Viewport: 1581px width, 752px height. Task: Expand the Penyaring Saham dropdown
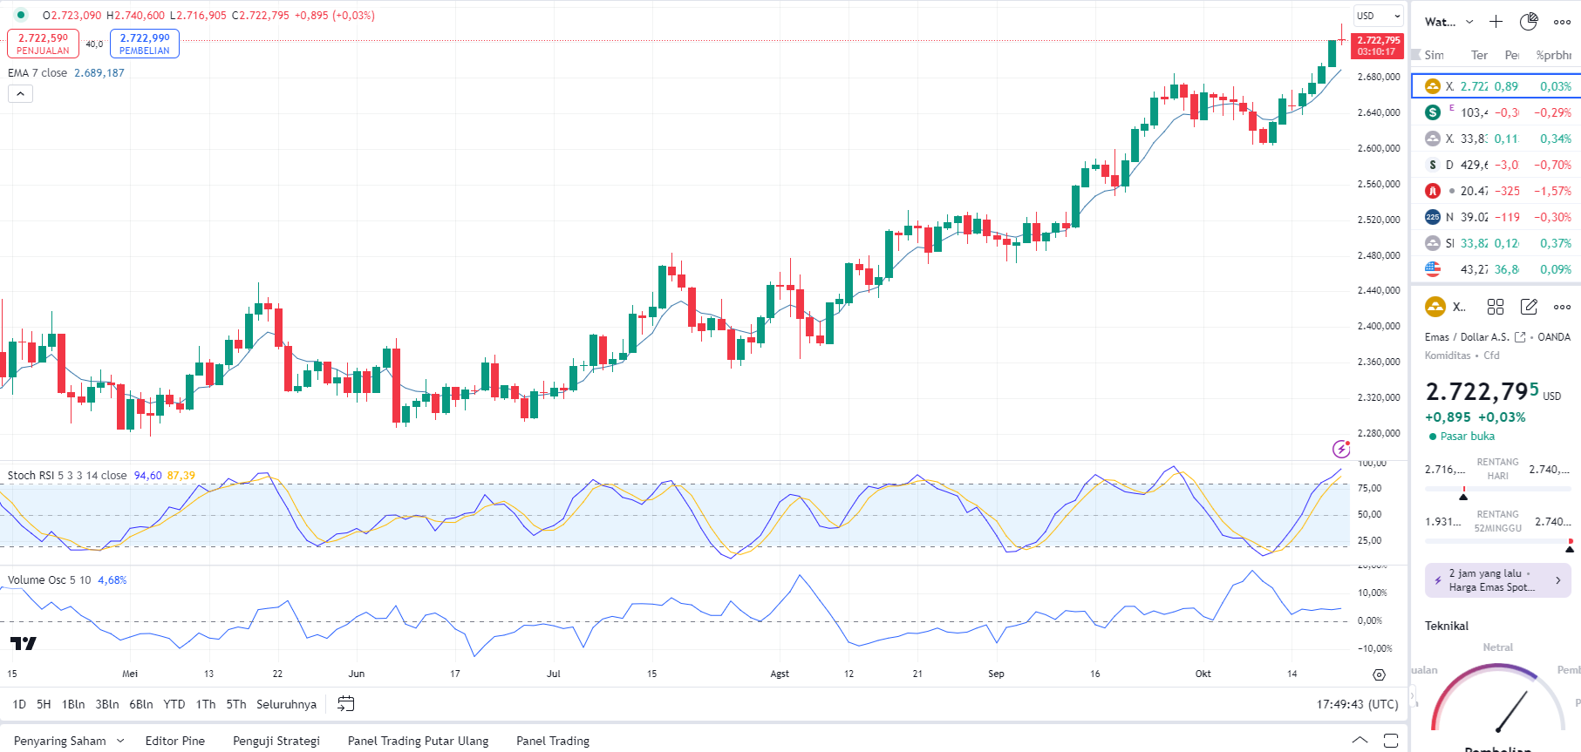coord(120,741)
